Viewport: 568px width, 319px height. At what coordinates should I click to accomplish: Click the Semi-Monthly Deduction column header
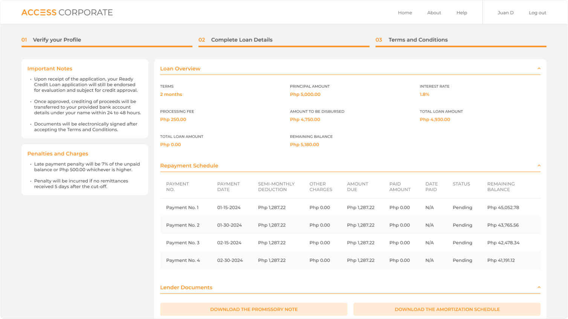point(276,187)
